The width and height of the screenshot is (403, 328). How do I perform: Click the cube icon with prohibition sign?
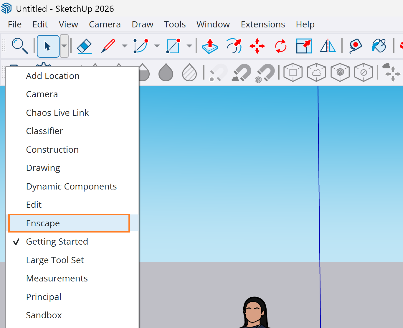(x=364, y=72)
